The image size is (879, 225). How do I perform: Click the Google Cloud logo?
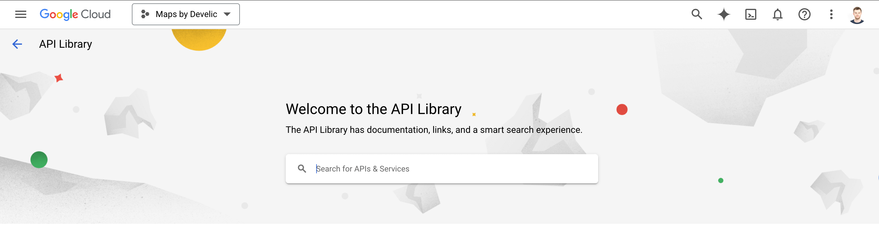pos(75,14)
